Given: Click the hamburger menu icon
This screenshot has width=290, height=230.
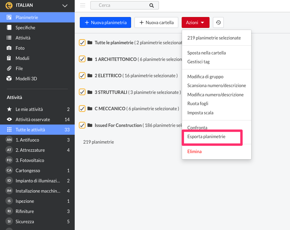Looking at the screenshot, I should [83, 5].
